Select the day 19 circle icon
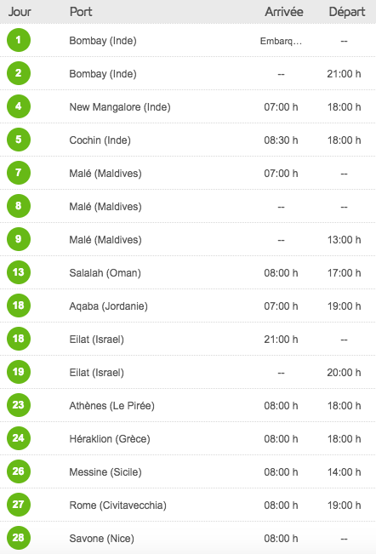 click(x=19, y=372)
